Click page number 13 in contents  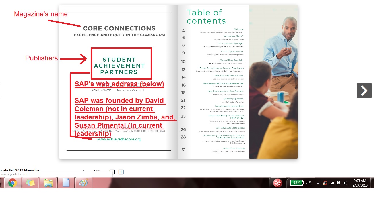[183, 70]
